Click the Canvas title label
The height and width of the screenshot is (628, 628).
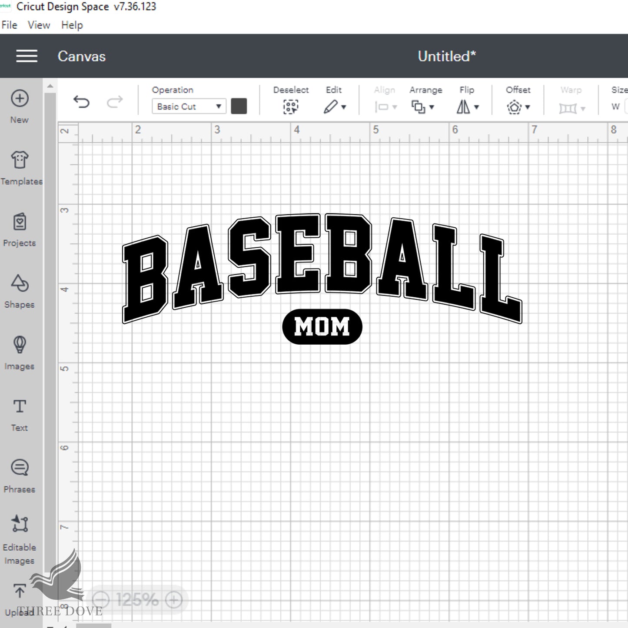click(82, 56)
